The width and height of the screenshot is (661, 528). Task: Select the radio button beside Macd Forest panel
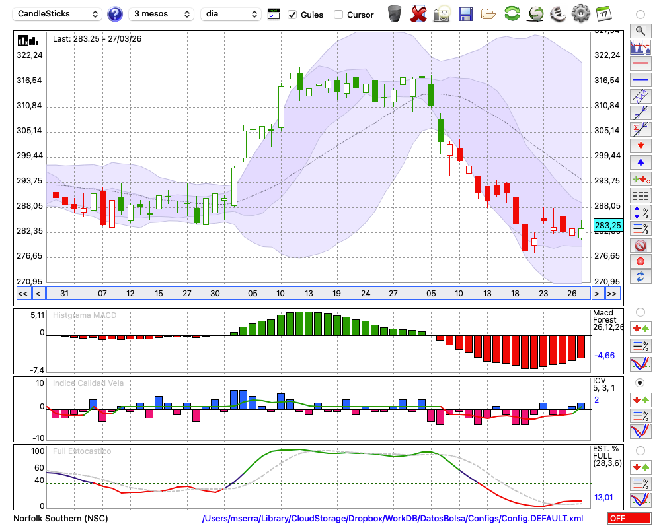pyautogui.click(x=640, y=312)
